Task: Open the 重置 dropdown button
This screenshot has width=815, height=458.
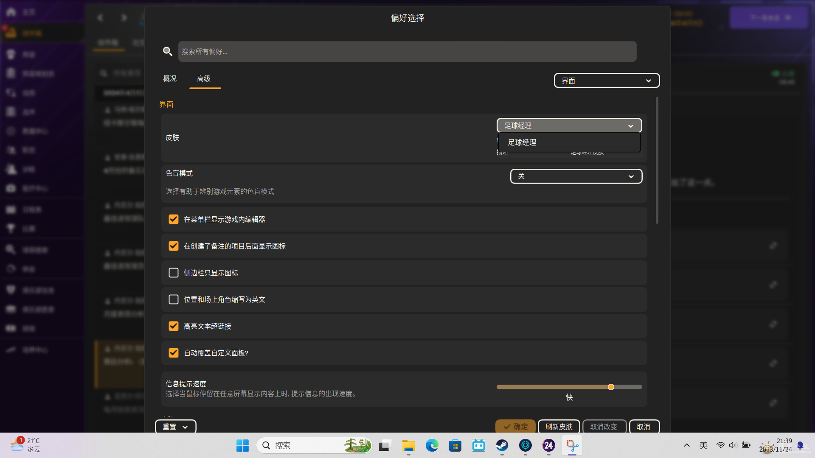Action: pyautogui.click(x=175, y=427)
